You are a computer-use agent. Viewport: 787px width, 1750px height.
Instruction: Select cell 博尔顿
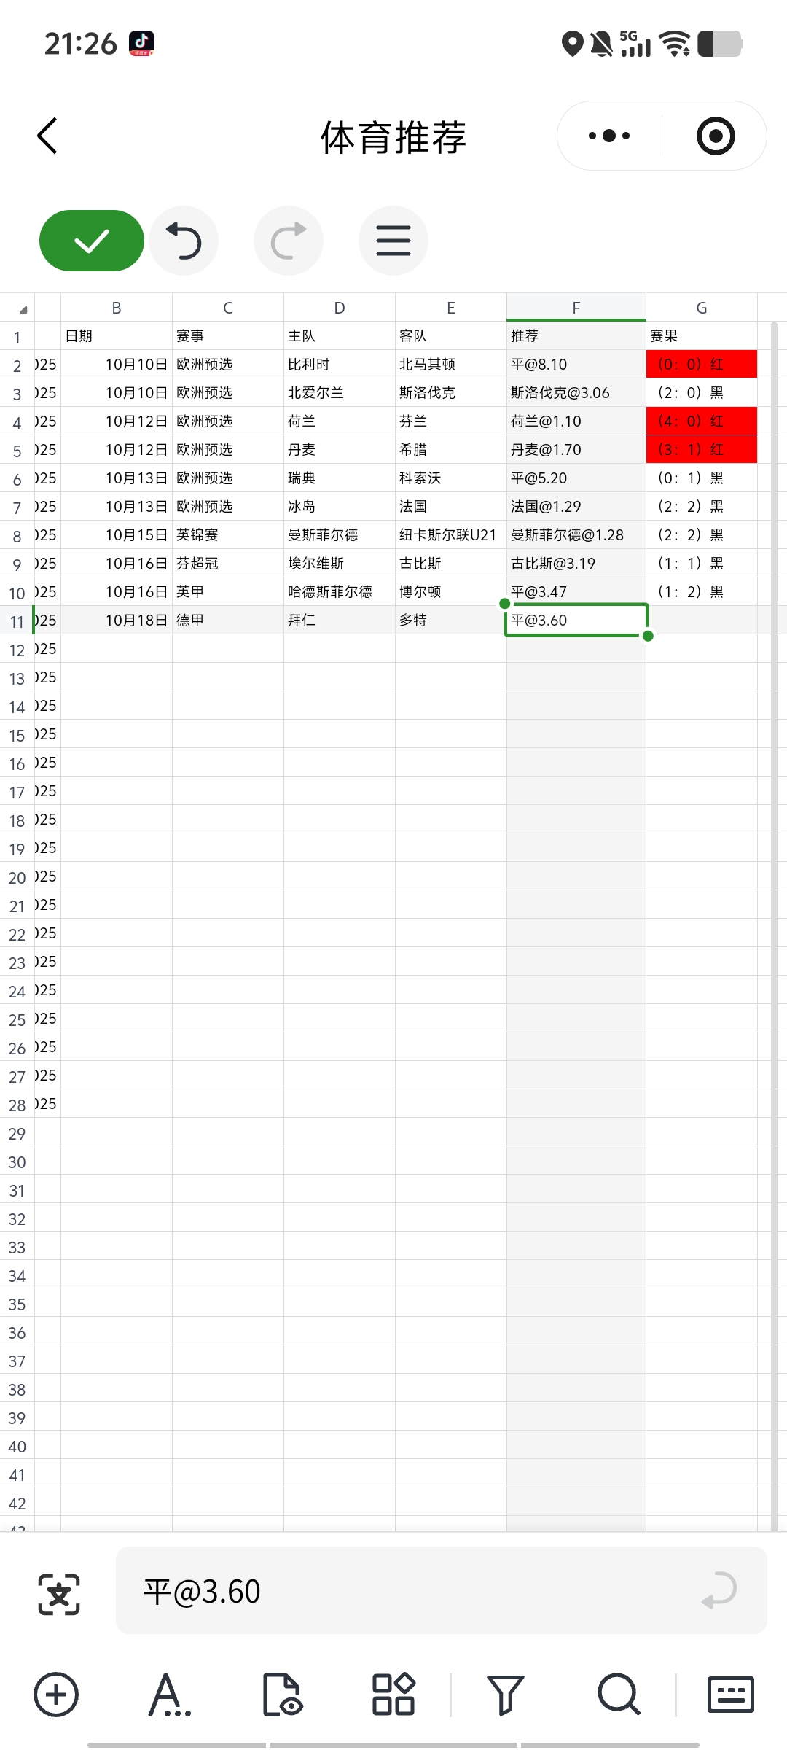pyautogui.click(x=451, y=592)
